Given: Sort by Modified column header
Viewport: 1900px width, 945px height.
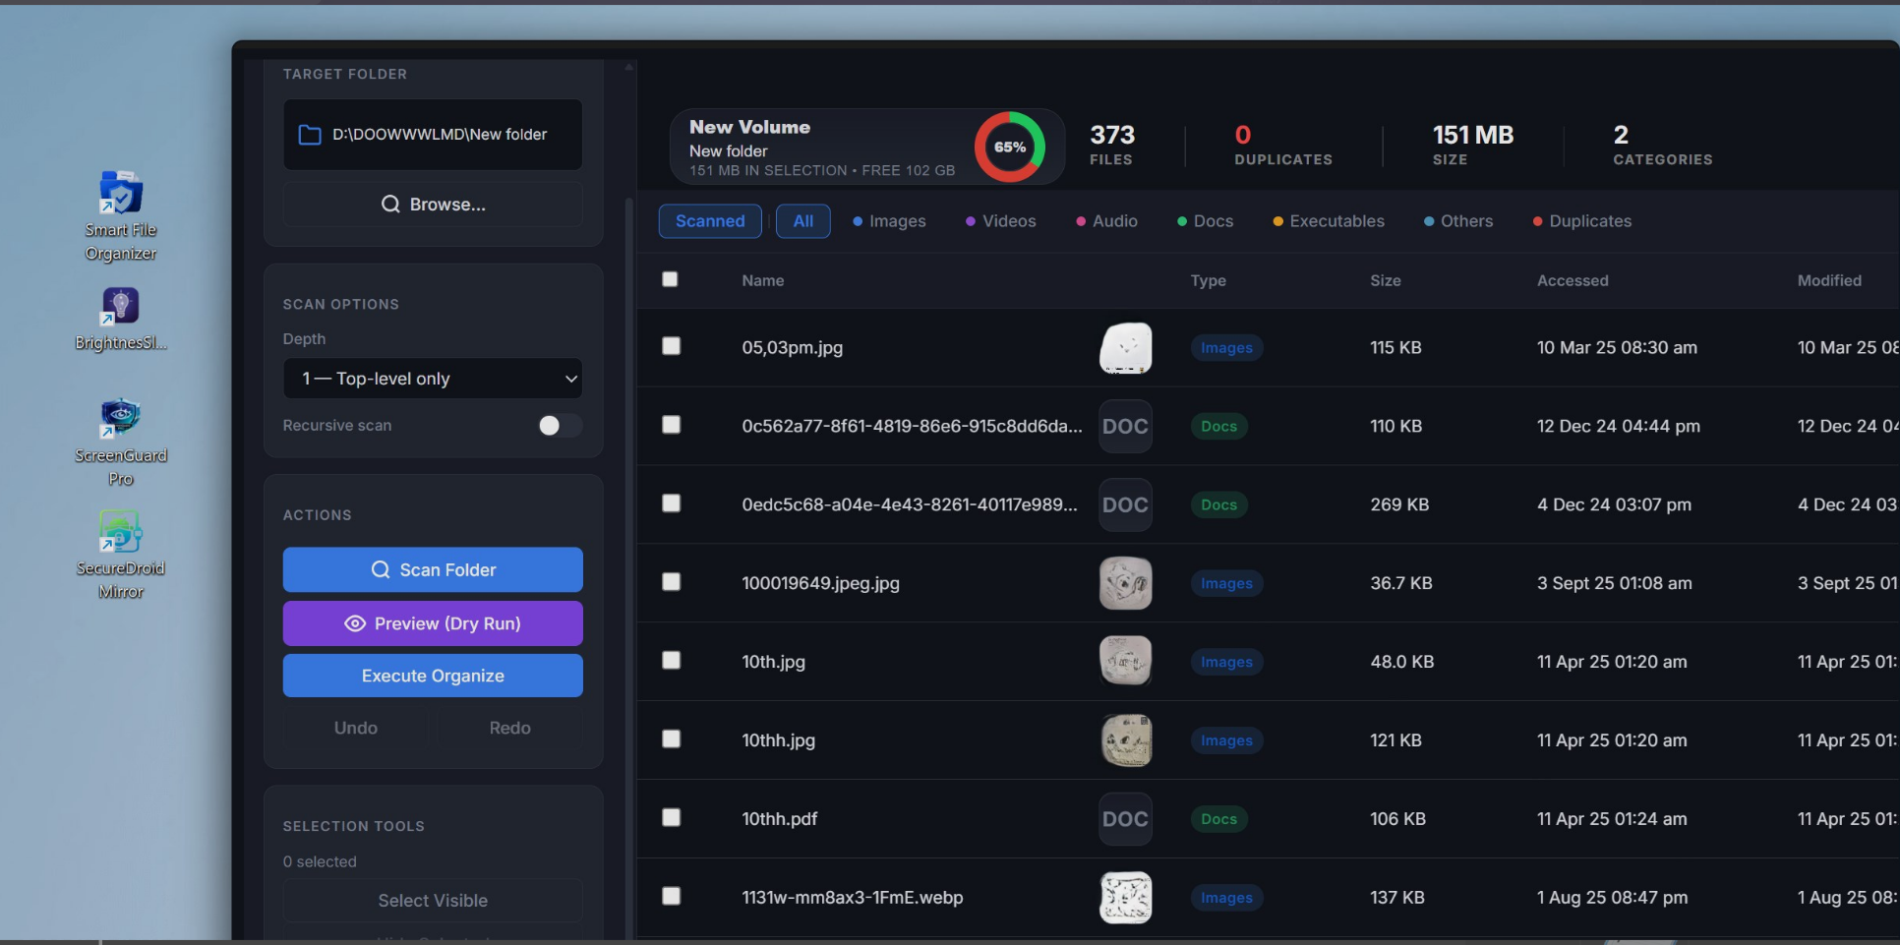Looking at the screenshot, I should (x=1829, y=280).
